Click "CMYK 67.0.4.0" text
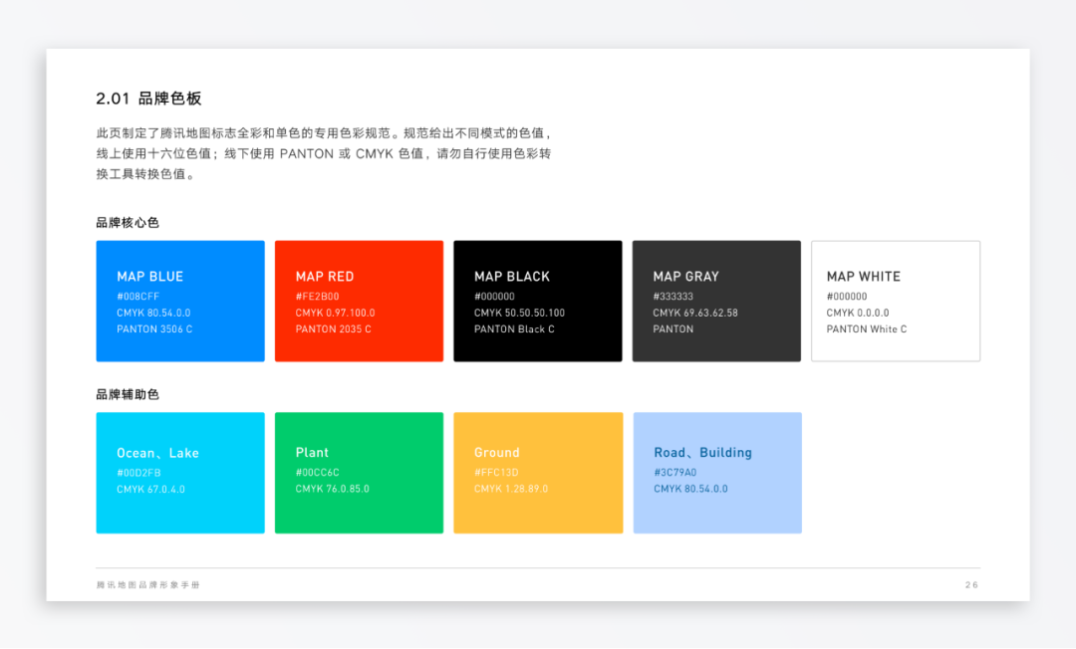 click(x=151, y=490)
